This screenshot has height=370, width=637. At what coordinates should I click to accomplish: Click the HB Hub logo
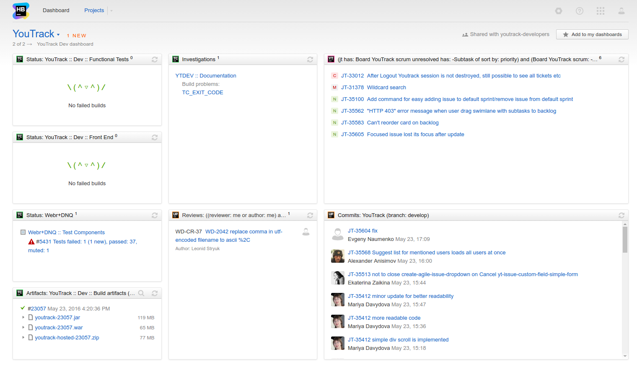[x=21, y=11]
